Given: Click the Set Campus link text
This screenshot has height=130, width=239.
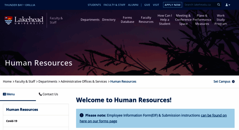Looking at the screenshot, I should coord(222,81).
